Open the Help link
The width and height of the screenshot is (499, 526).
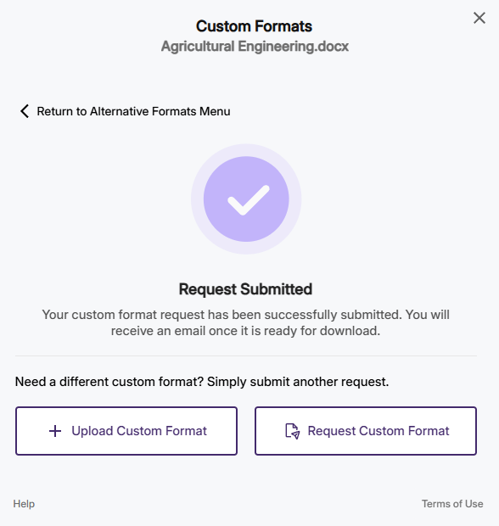[x=24, y=504]
